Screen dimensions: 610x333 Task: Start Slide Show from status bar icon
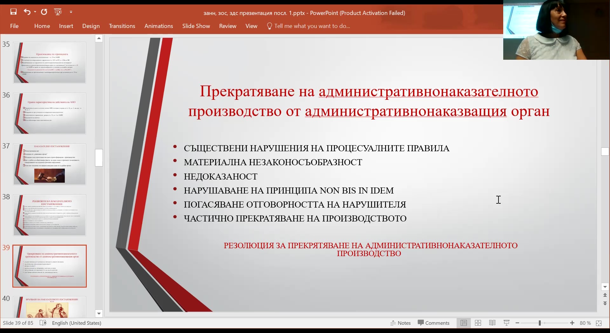tap(506, 323)
